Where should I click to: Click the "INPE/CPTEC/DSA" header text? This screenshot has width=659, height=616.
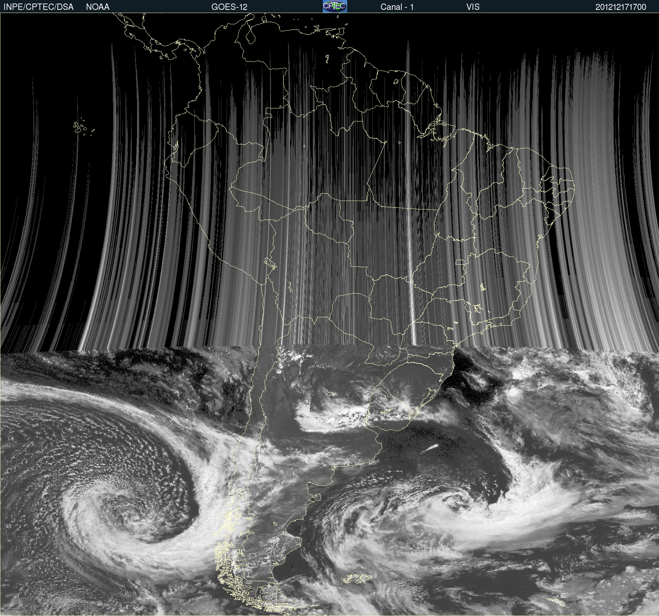click(x=38, y=7)
